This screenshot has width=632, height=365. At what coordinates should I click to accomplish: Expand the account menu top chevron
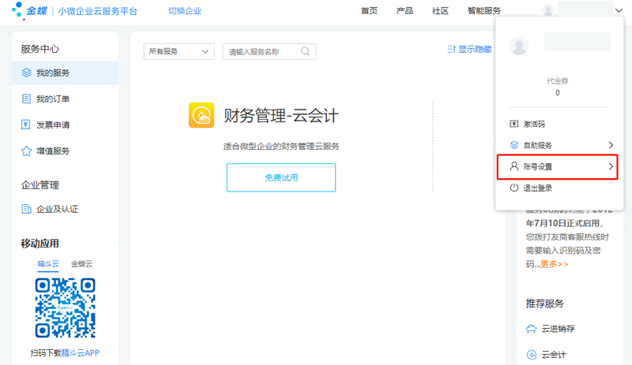coord(619,10)
